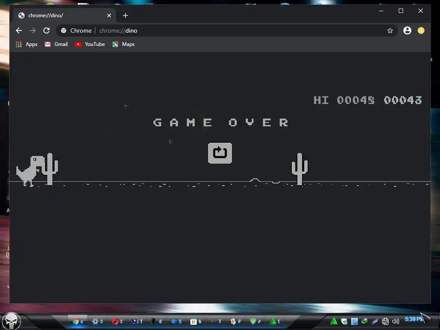The image size is (440, 330).
Task: Open the Apps bookmark shortcut
Action: (x=26, y=44)
